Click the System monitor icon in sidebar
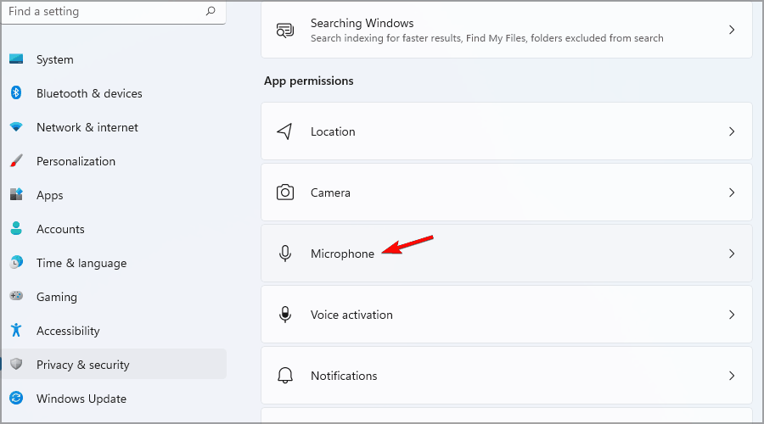The height and width of the screenshot is (424, 764). tap(16, 59)
